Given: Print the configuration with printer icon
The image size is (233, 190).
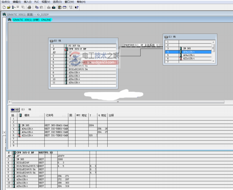Looking at the screenshot, I should click(x=29, y=7).
